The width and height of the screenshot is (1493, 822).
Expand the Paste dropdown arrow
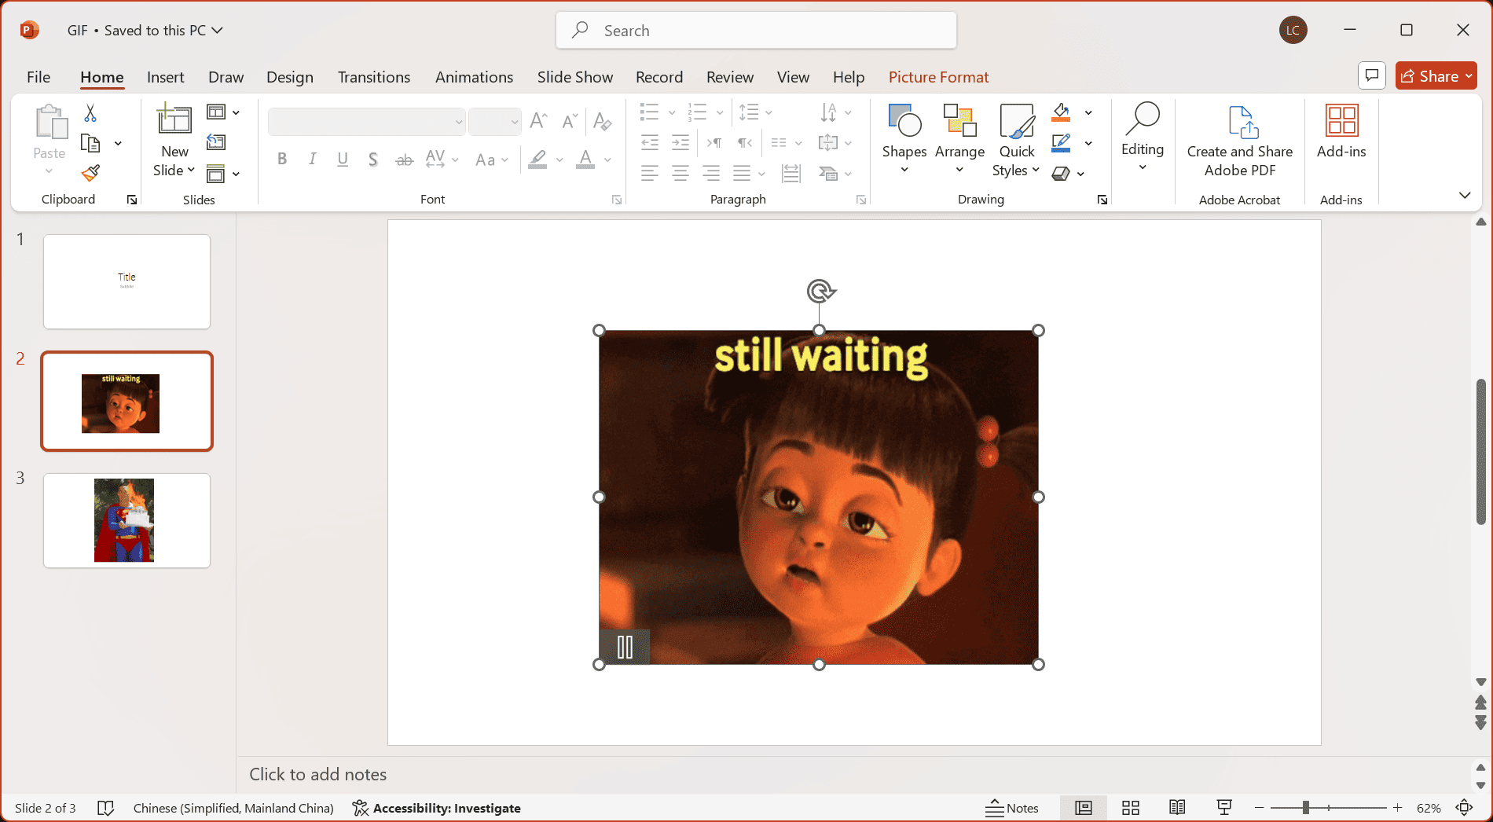click(49, 171)
